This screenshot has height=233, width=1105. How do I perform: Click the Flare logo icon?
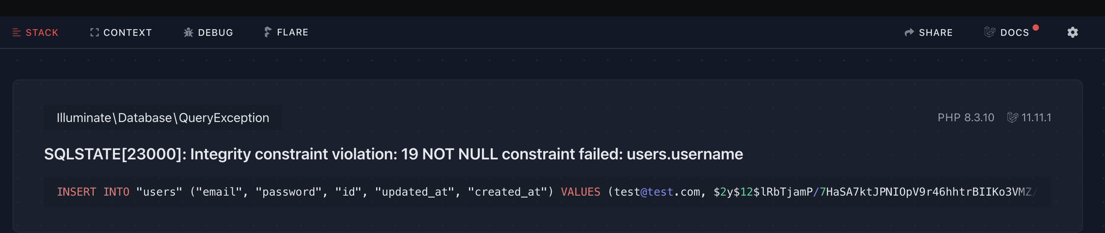pyautogui.click(x=268, y=32)
